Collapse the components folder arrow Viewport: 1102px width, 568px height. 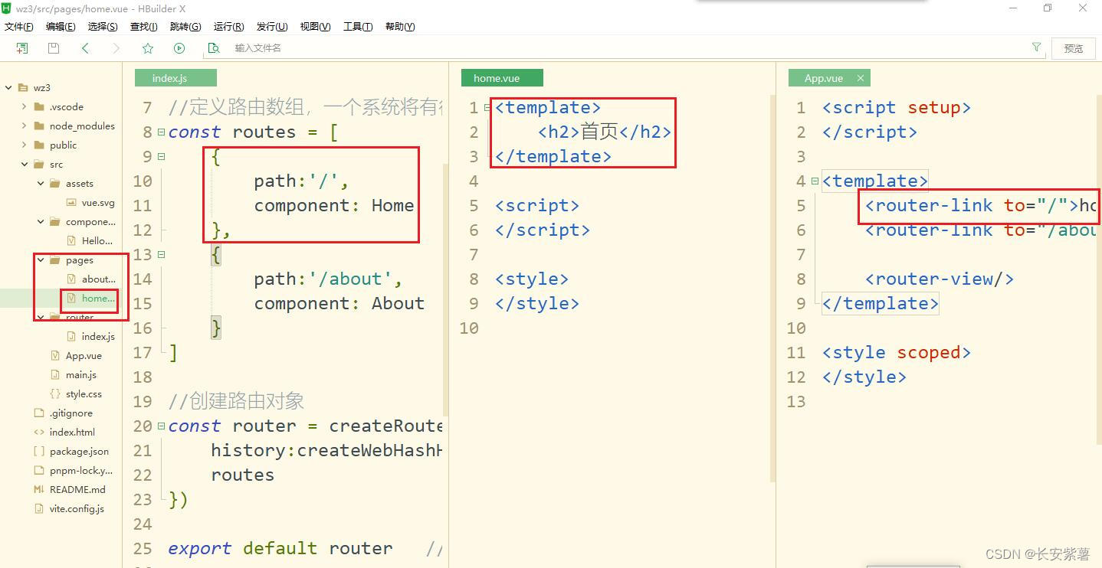tap(41, 222)
